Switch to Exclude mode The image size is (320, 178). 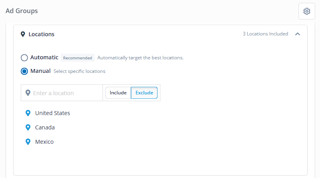point(144,93)
